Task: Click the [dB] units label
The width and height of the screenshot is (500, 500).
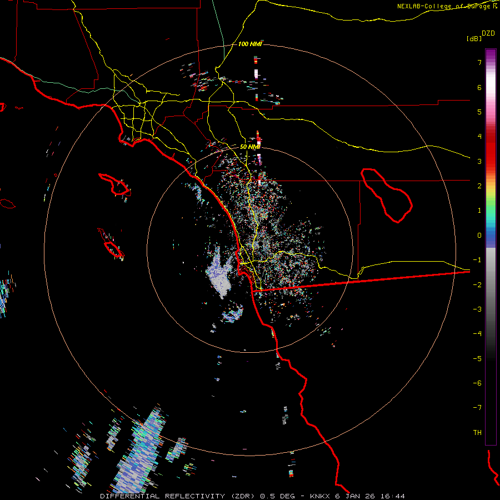Action: pos(473,38)
